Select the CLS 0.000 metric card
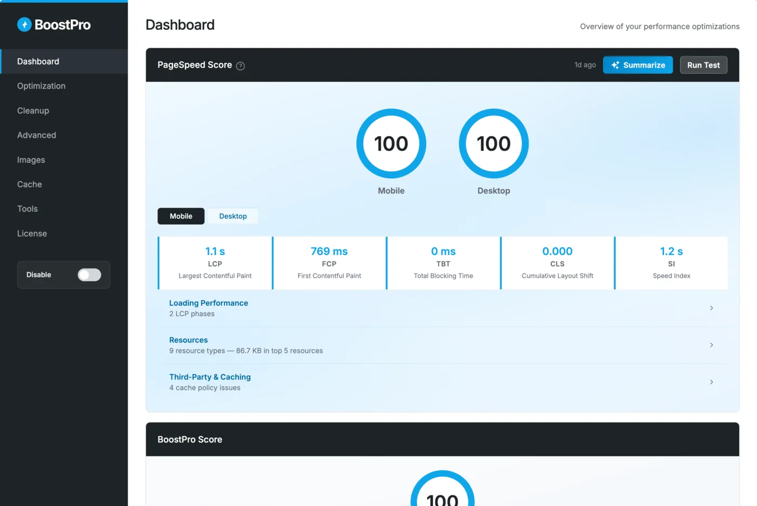Viewport: 757px width, 506px height. pyautogui.click(x=557, y=263)
